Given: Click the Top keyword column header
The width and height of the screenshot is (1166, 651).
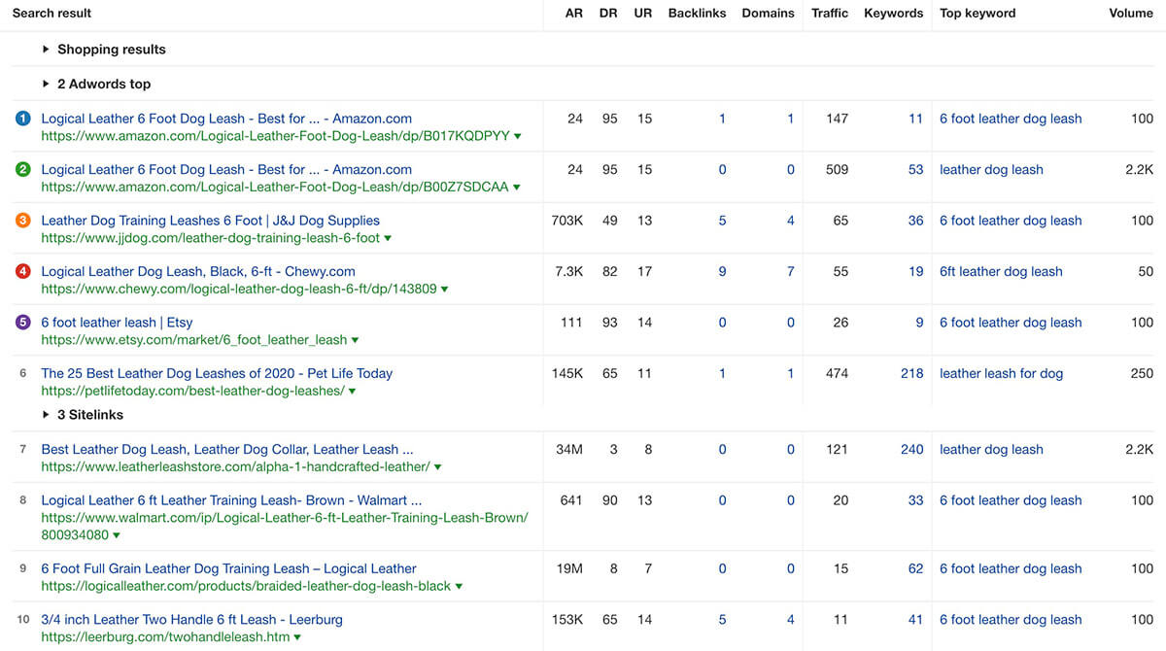Looking at the screenshot, I should point(977,14).
